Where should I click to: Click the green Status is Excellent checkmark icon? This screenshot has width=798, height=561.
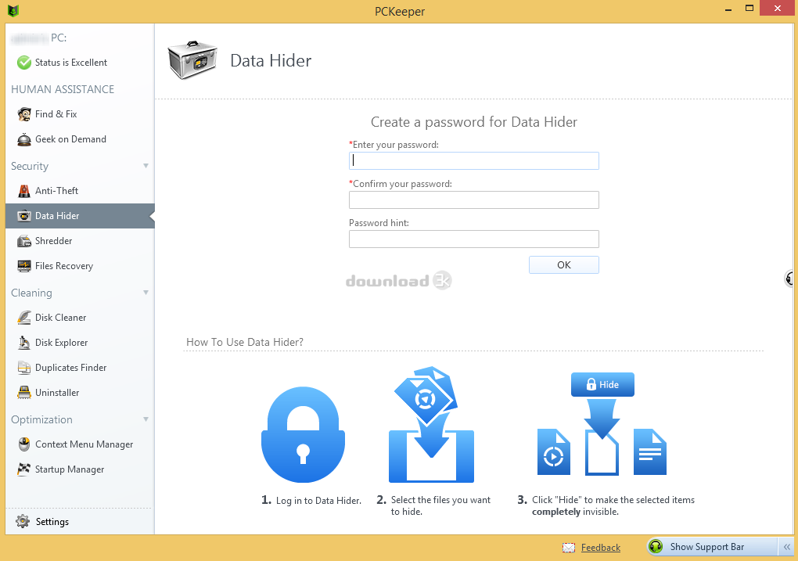pos(24,63)
